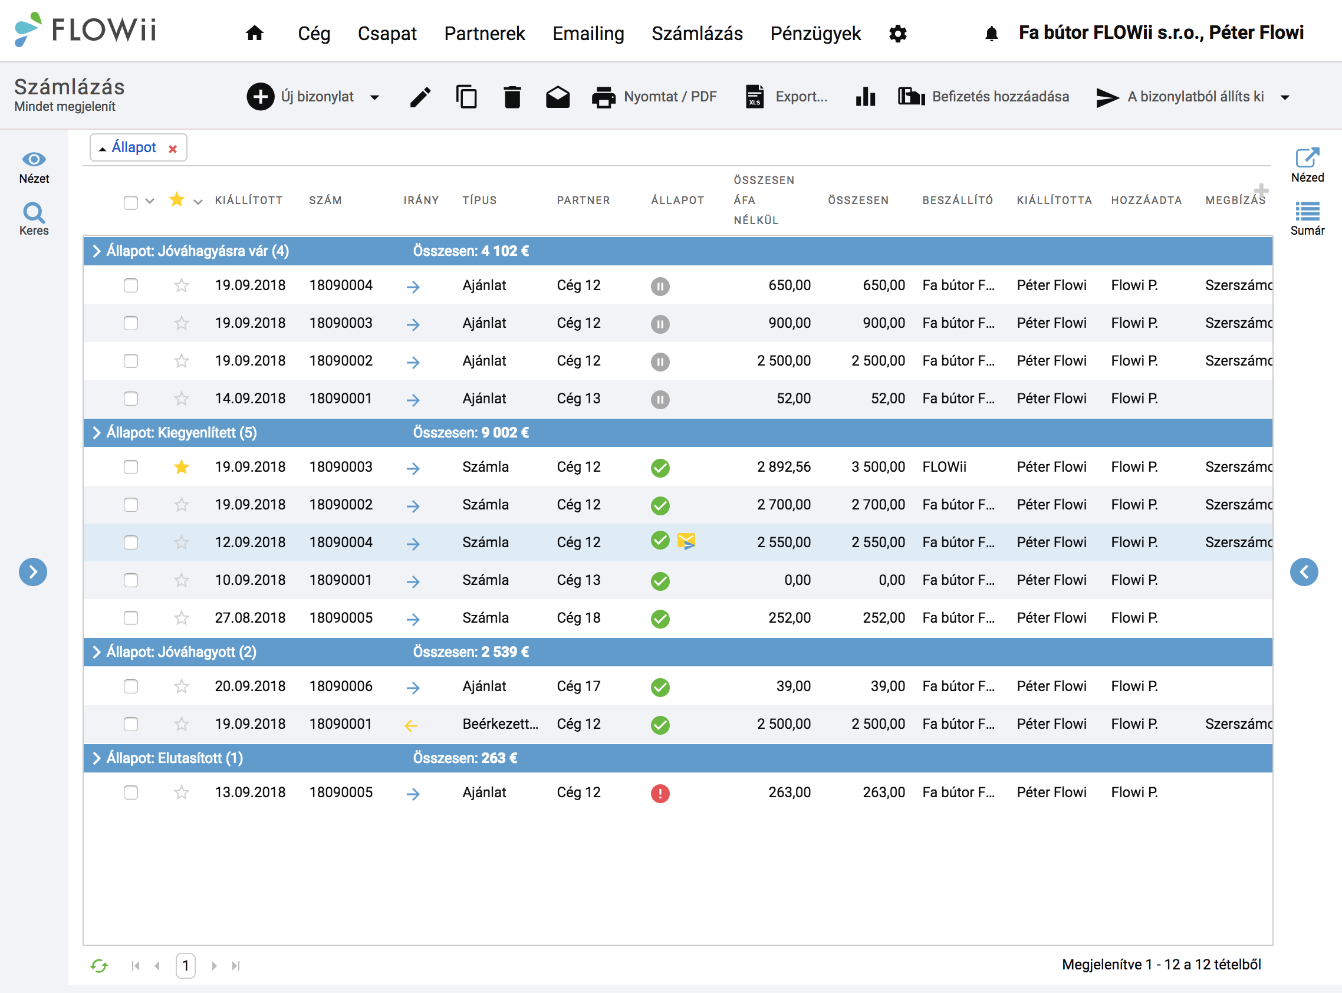Sort by the Partner column header

[583, 200]
